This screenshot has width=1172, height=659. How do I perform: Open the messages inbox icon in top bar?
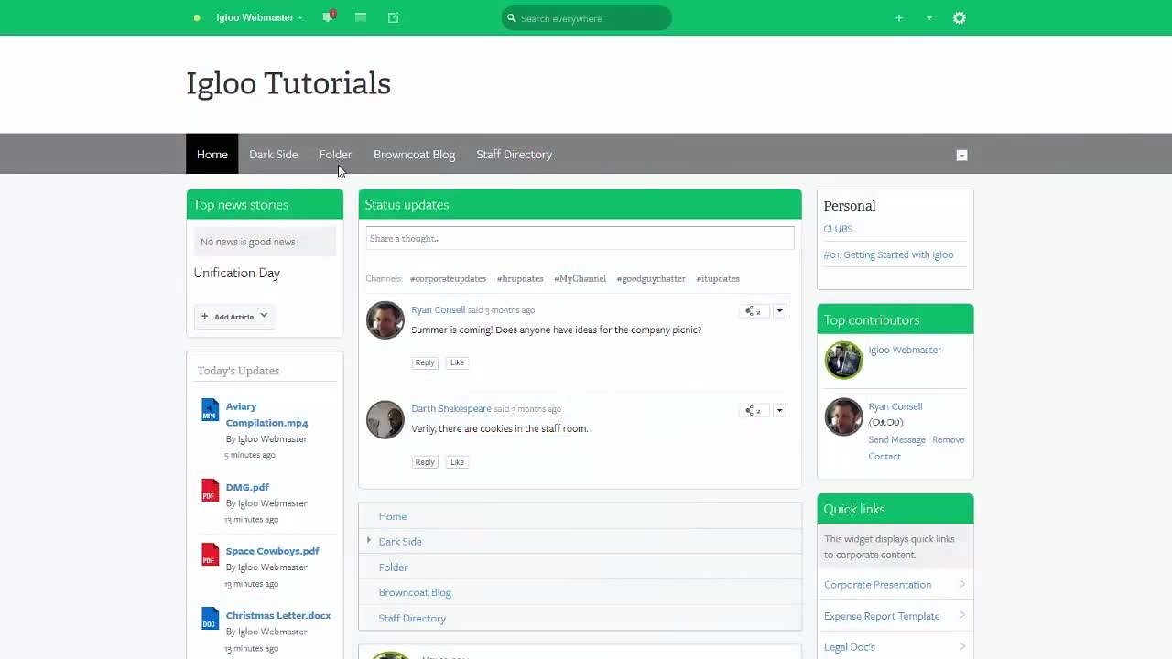coord(361,17)
